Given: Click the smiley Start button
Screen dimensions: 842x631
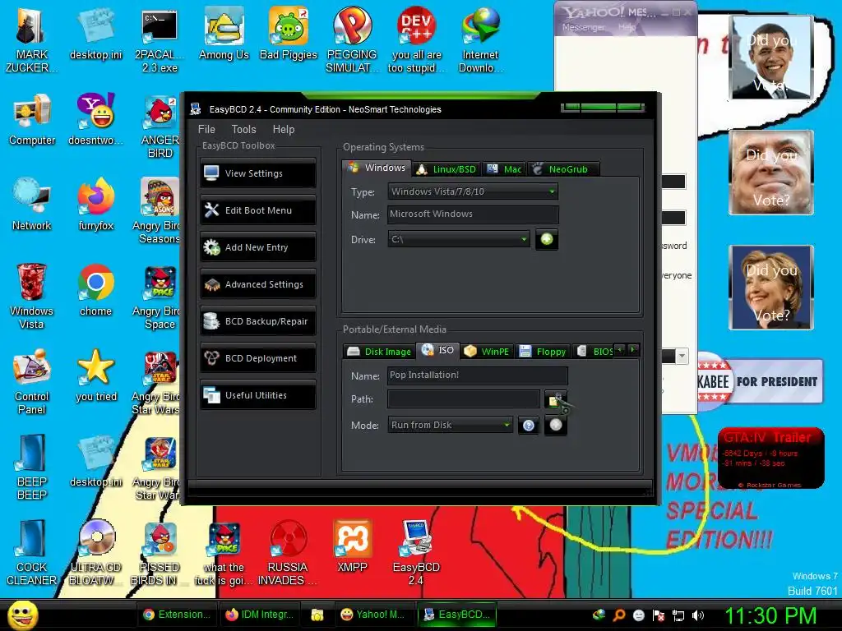Looking at the screenshot, I should [22, 615].
